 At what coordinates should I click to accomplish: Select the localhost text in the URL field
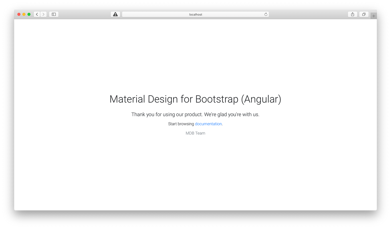[x=196, y=14]
